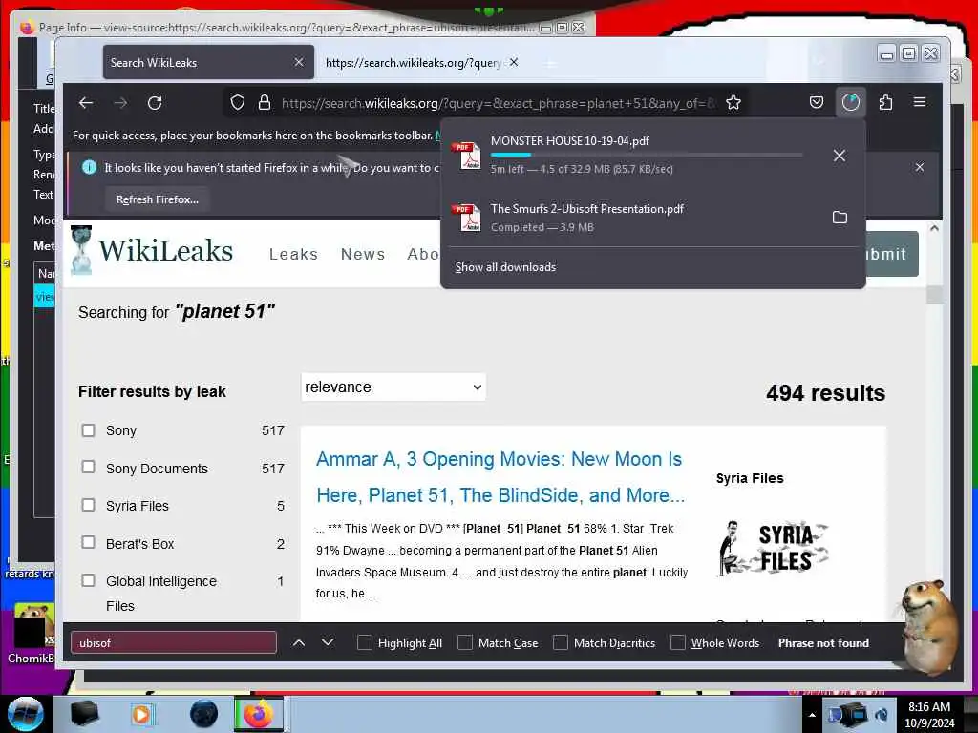Close the search.wikileaks.org query tab
978x733 pixels.
(513, 62)
